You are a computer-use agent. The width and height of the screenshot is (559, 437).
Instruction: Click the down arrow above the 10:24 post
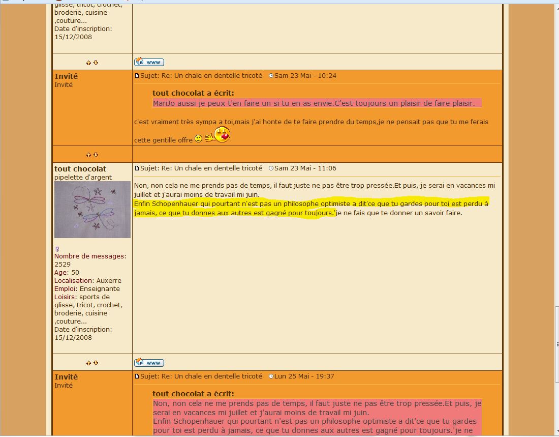coord(96,63)
